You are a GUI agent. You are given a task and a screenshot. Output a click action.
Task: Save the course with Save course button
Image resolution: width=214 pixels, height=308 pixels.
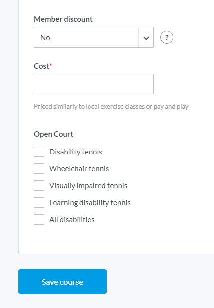62,281
